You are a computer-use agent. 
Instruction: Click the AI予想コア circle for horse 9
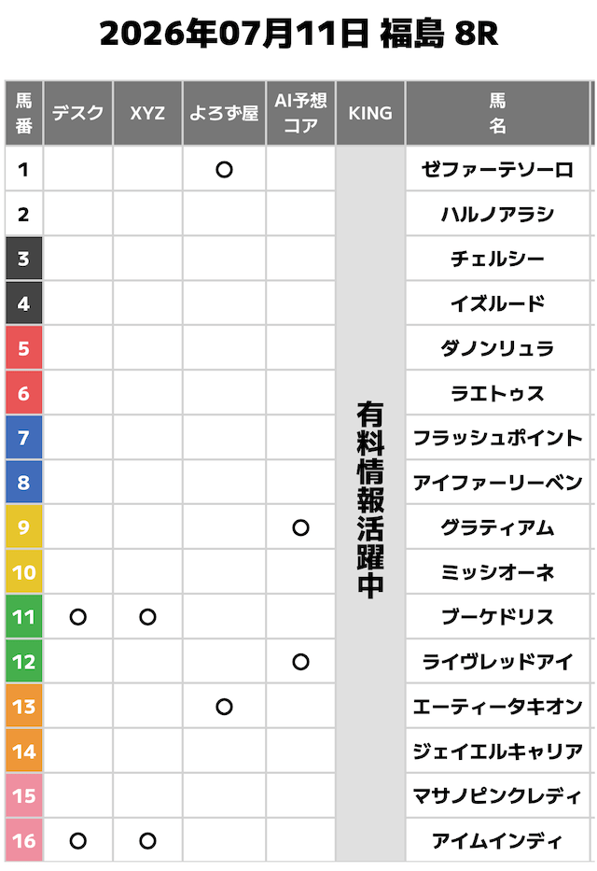pyautogui.click(x=300, y=527)
